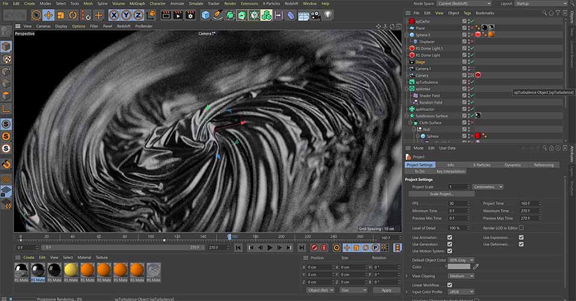The height and width of the screenshot is (301, 576).
Task: Toggle the X axis lock
Action: (114, 15)
